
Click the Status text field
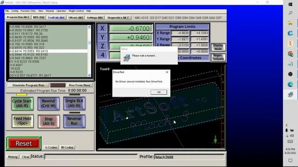pyautogui.click(x=91, y=157)
